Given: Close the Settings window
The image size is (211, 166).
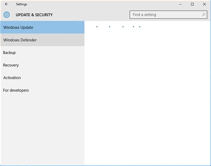Looking at the screenshot, I should pyautogui.click(x=204, y=4).
